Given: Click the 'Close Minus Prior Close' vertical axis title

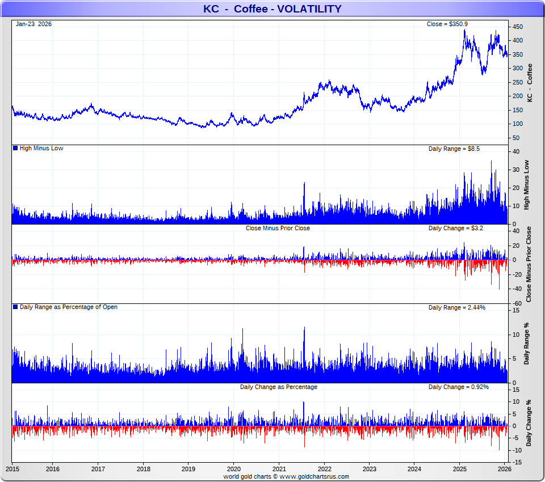Looking at the screenshot, I should [x=529, y=264].
